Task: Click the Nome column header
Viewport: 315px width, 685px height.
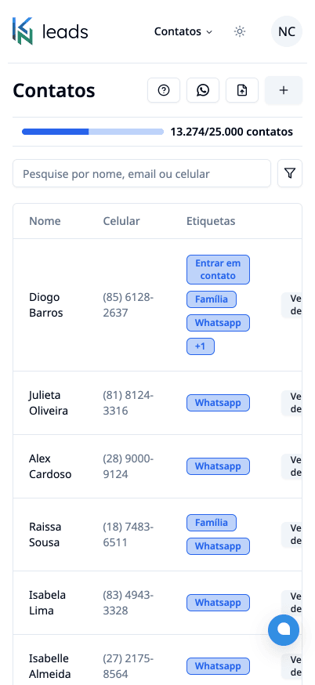Action: [x=45, y=221]
